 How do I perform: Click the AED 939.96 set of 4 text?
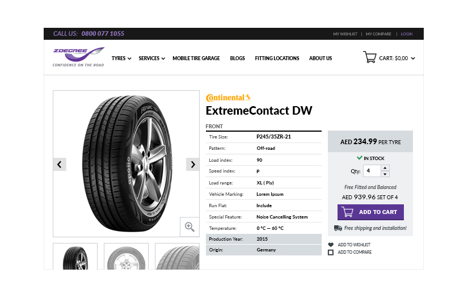[370, 198]
